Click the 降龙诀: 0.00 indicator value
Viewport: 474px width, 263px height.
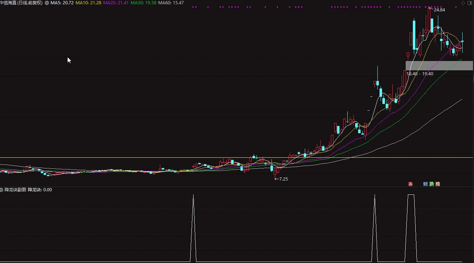point(40,190)
